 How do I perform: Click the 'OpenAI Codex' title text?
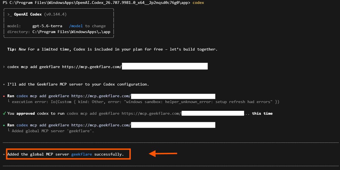28,14
